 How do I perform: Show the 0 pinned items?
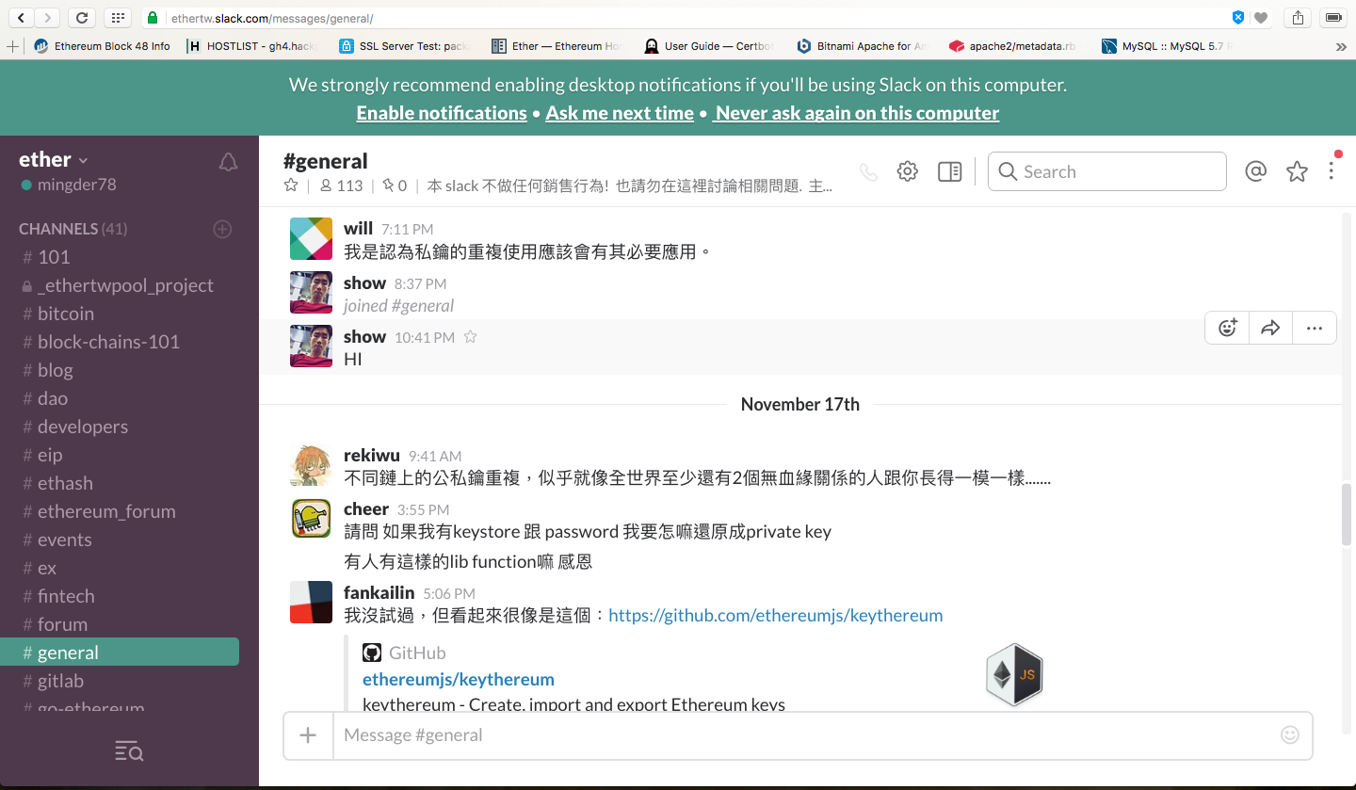(x=395, y=185)
